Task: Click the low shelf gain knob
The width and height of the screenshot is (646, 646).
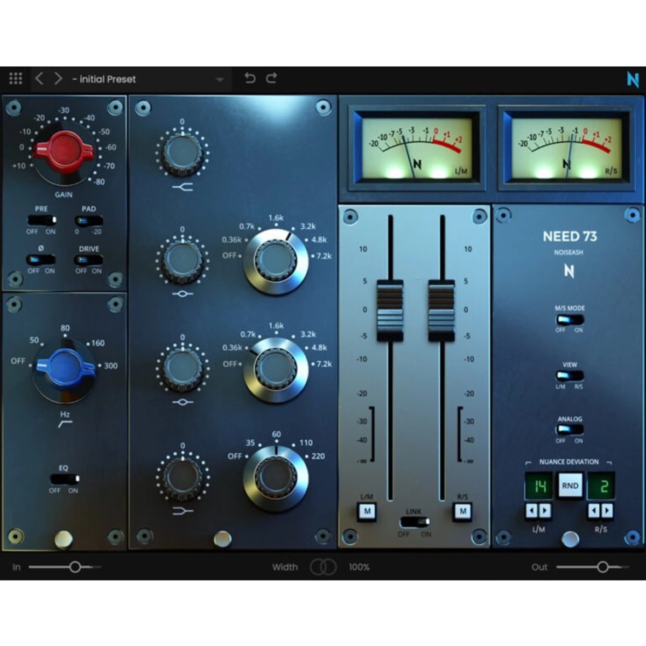Action: point(182,478)
